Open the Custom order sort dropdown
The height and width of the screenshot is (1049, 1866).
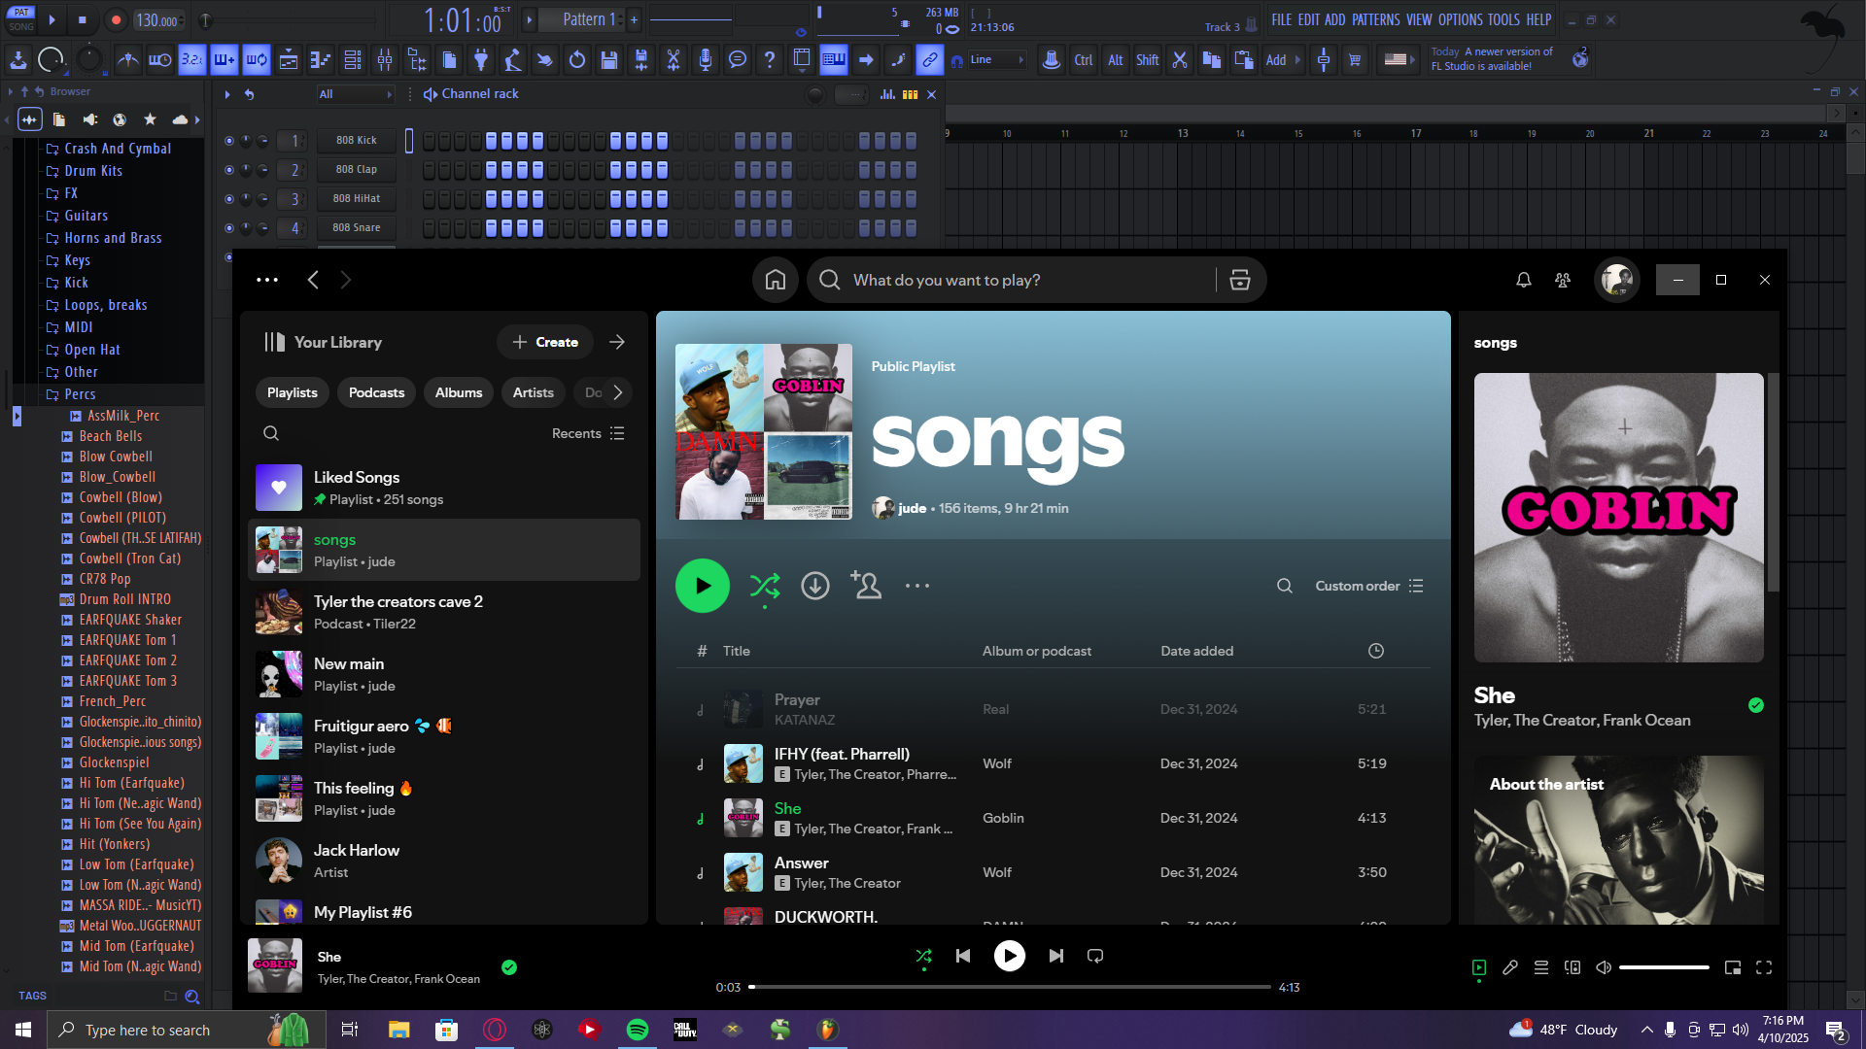point(1368,586)
